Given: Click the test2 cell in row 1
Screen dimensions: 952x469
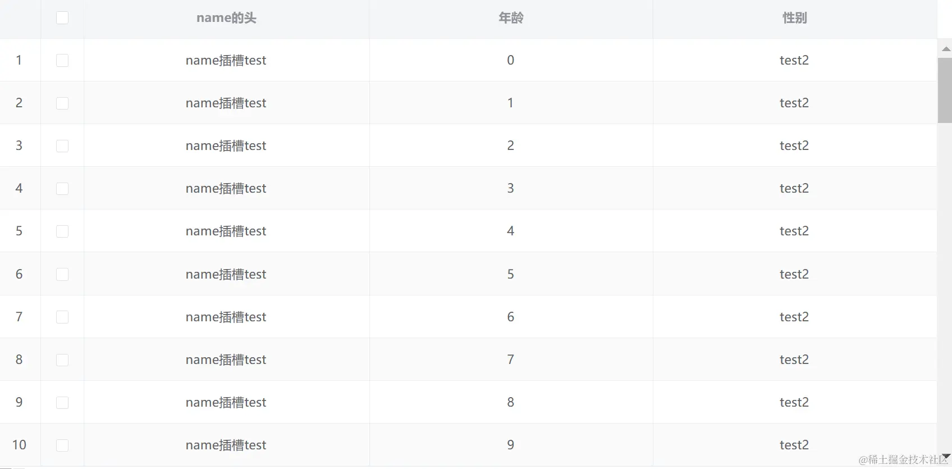Looking at the screenshot, I should pyautogui.click(x=794, y=60).
